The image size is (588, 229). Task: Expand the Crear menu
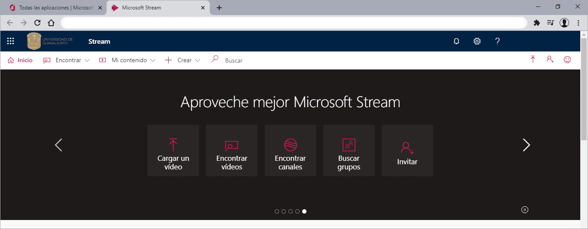[183, 60]
